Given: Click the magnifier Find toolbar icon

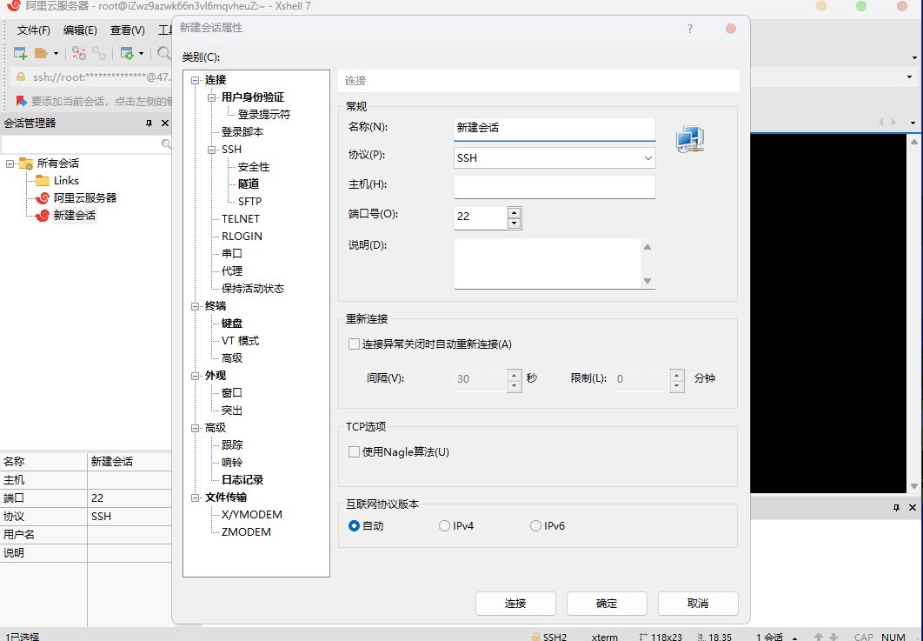Looking at the screenshot, I should 163,54.
